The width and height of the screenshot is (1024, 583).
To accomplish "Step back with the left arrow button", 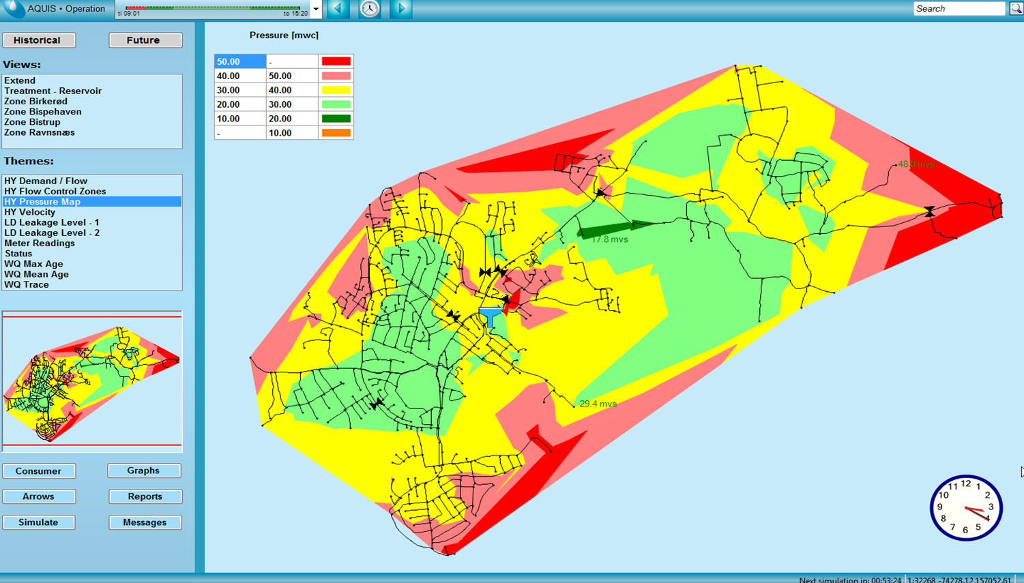I will tap(338, 9).
